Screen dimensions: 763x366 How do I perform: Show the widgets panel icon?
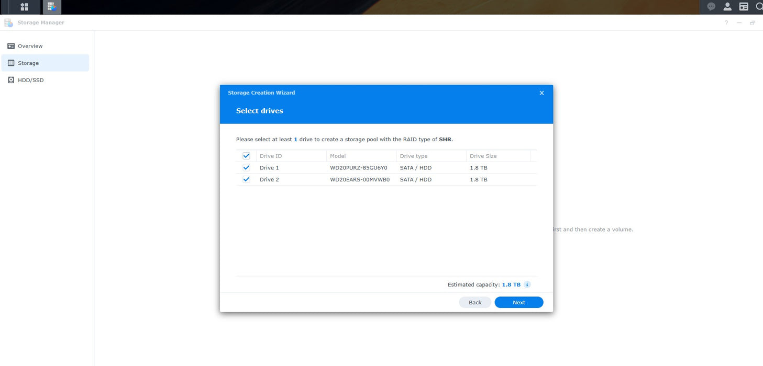[744, 7]
